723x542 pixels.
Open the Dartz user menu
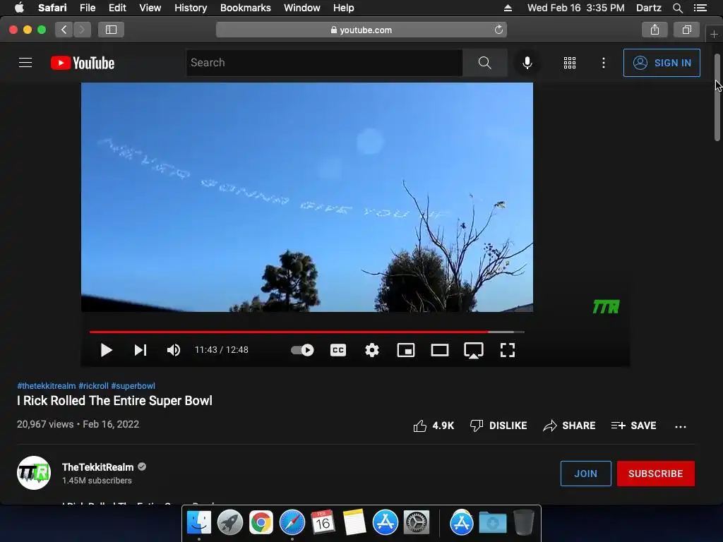[x=648, y=8]
